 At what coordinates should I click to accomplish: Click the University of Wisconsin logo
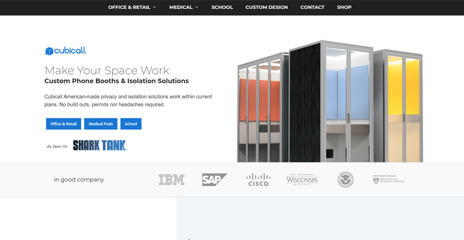point(302,179)
